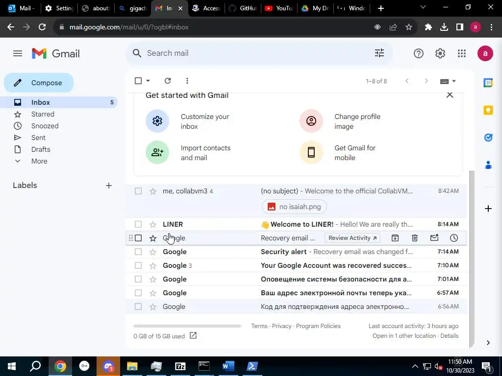Show hidden system tray icons
Viewport: 502px width, 376px height.
coord(415,366)
